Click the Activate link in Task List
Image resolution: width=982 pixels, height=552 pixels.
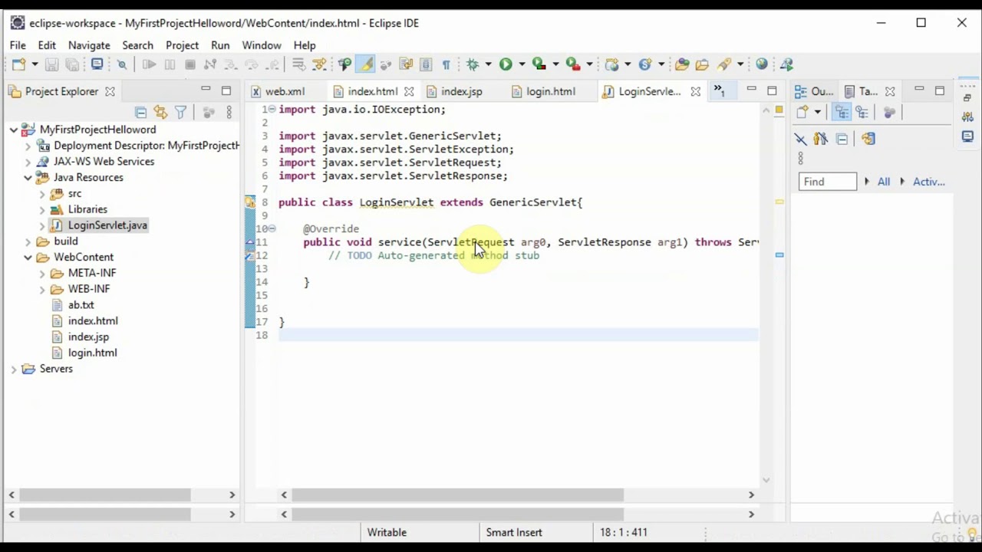929,182
